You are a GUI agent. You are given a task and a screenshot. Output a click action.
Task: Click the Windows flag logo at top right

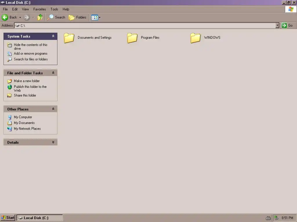[291, 9]
